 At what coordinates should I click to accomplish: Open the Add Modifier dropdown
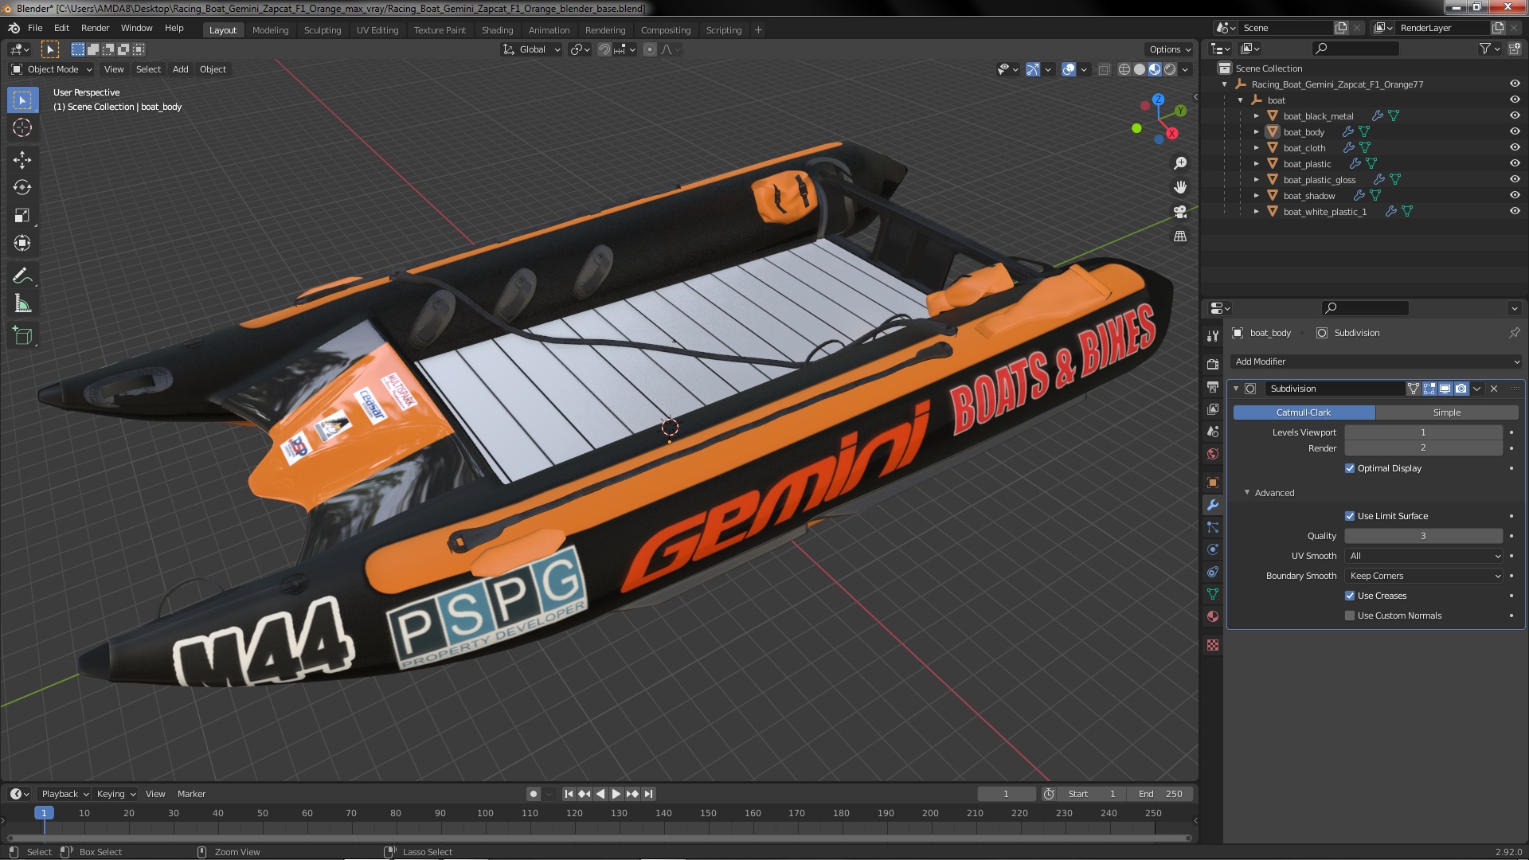1375,362
